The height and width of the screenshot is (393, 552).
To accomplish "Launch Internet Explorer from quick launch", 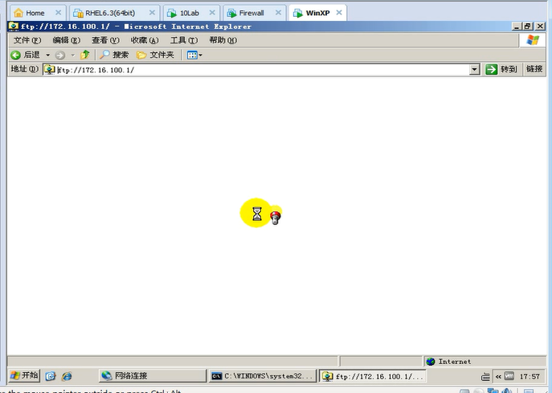I will [x=67, y=375].
